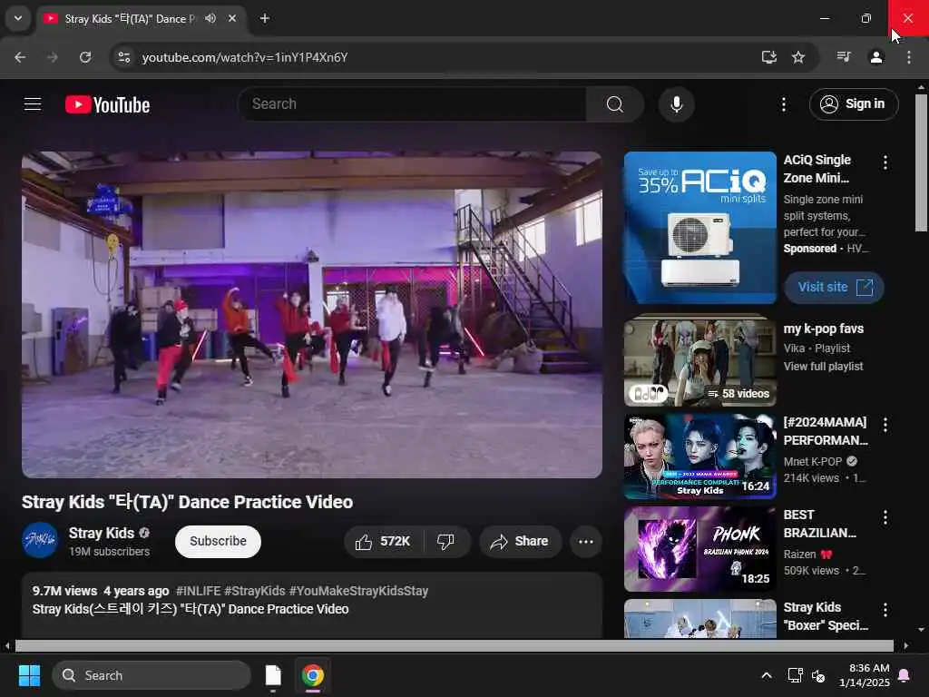Dislike the video with thumbs-down
The height and width of the screenshot is (697, 929).
[445, 541]
